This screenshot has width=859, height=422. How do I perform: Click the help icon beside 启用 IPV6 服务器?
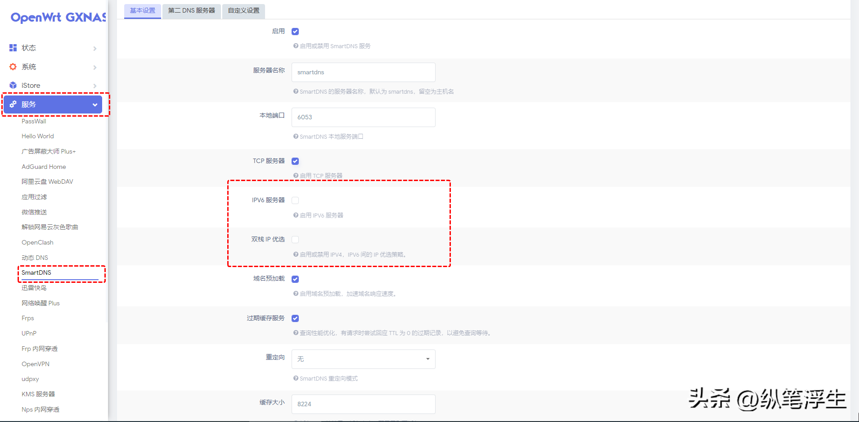tap(296, 215)
